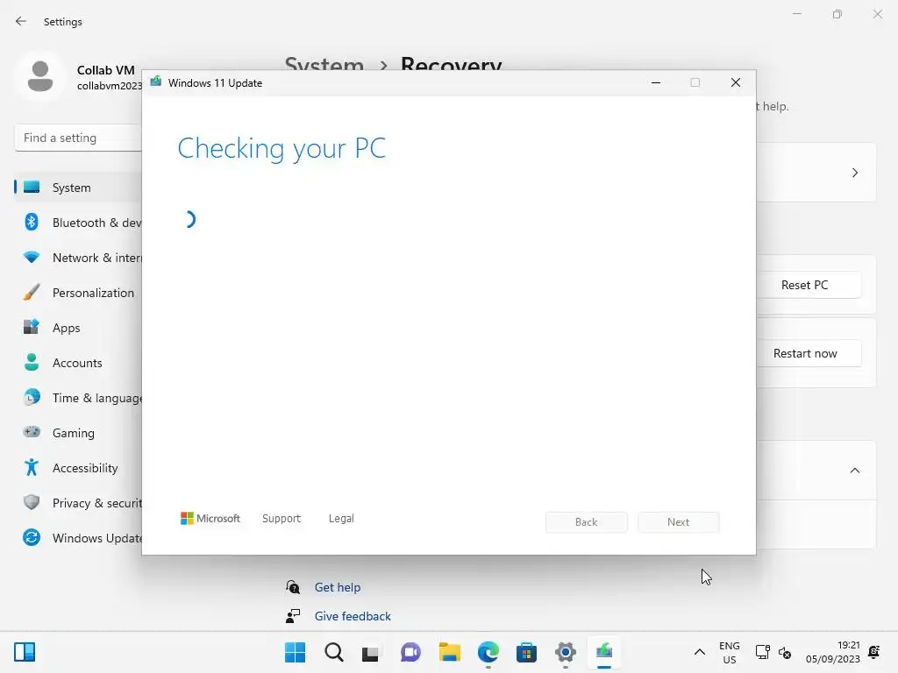Screen dimensions: 898x673
Task: Open Accessibility settings
Action: [x=78, y=468]
